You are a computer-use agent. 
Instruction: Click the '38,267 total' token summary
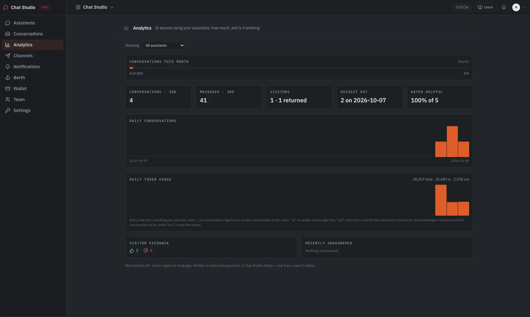coord(422,179)
